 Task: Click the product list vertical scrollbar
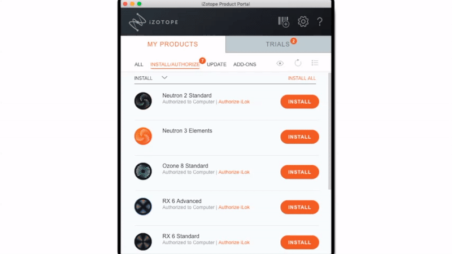pyautogui.click(x=329, y=132)
